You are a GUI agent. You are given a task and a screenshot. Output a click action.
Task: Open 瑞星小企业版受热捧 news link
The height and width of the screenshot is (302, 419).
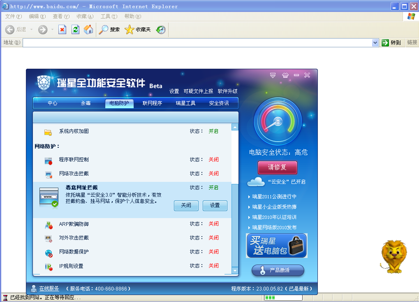274,207
